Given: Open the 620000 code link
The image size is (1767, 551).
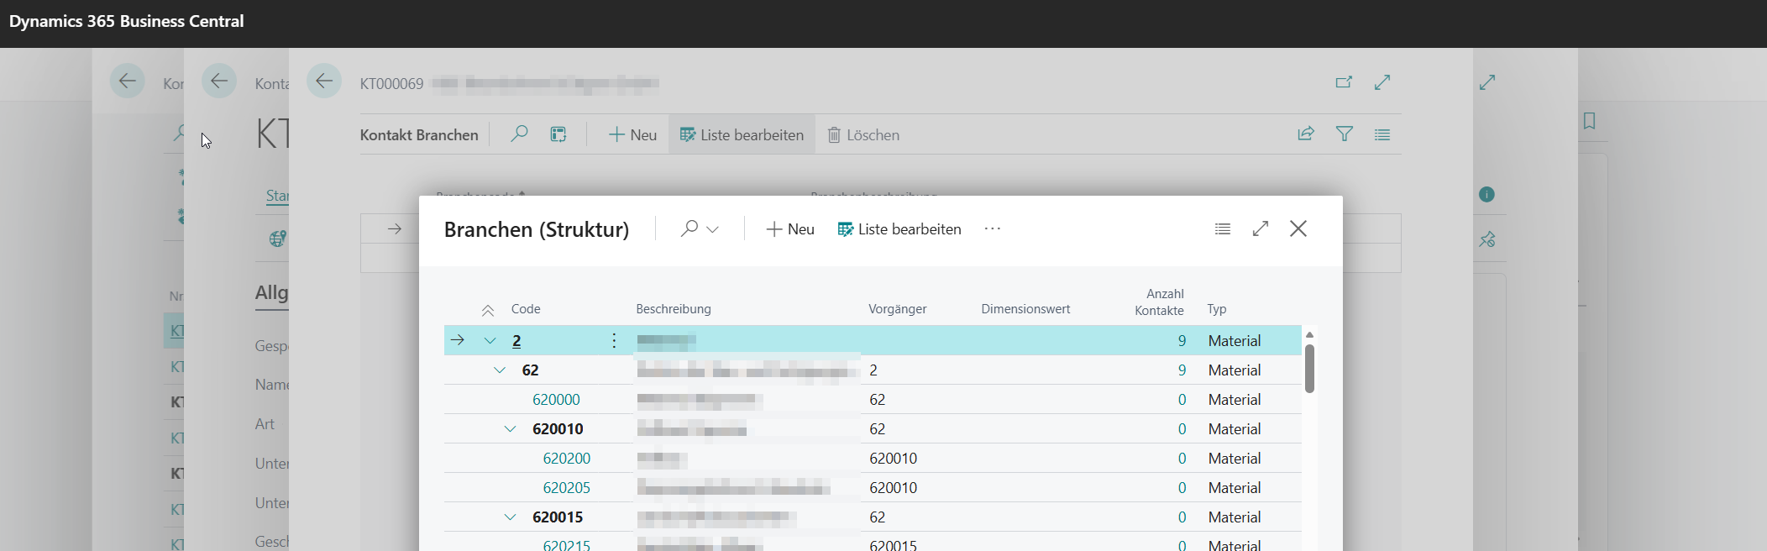Looking at the screenshot, I should pyautogui.click(x=556, y=399).
